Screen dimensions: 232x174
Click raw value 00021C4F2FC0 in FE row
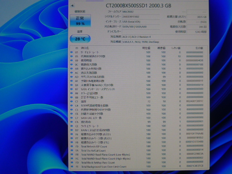[195, 166]
